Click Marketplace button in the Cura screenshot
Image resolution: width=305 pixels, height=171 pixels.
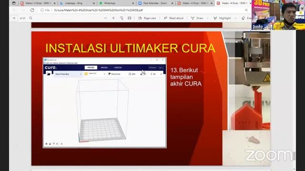point(152,67)
